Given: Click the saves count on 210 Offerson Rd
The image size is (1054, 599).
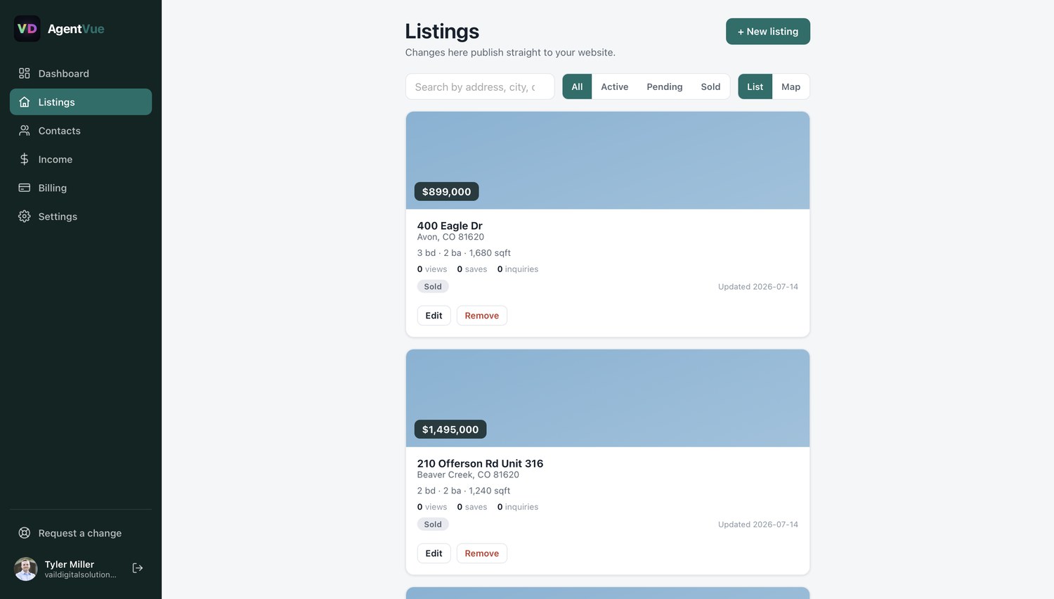Looking at the screenshot, I should pyautogui.click(x=472, y=507).
